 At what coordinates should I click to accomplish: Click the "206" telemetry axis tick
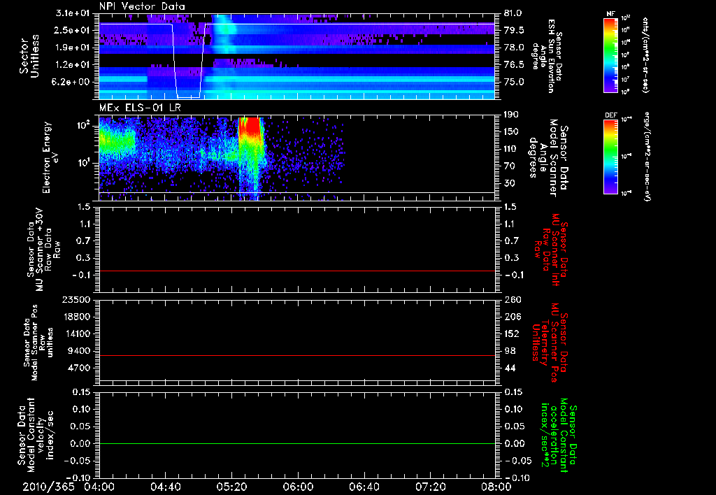click(x=512, y=317)
